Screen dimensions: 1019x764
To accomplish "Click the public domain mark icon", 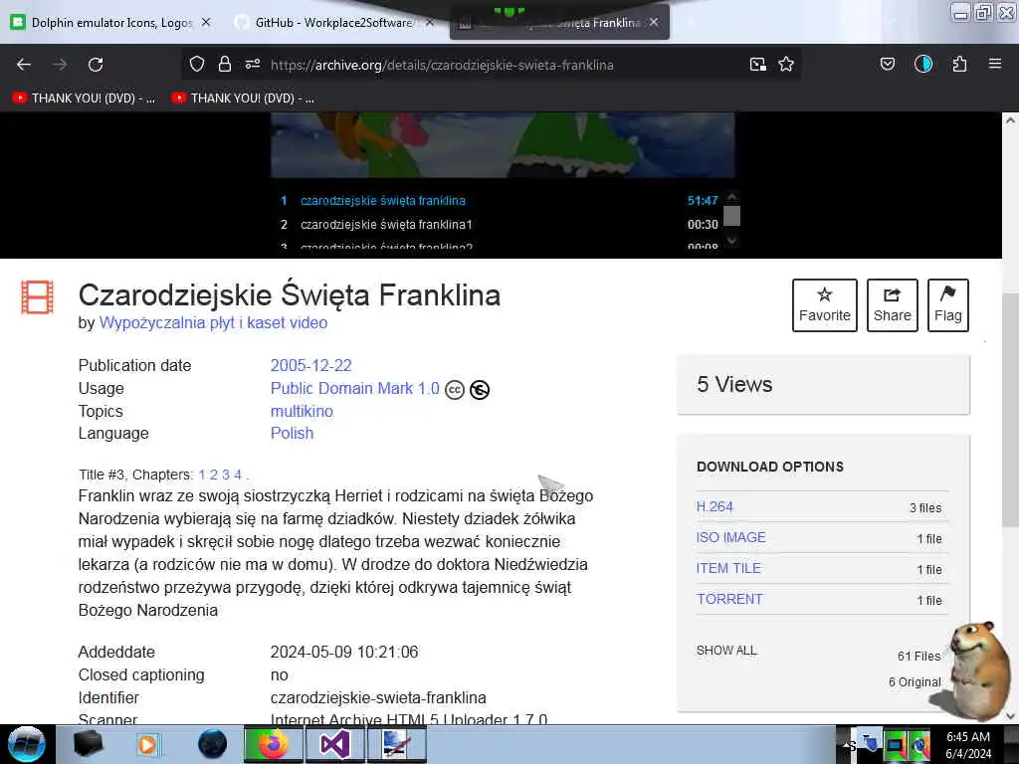I will click(480, 390).
